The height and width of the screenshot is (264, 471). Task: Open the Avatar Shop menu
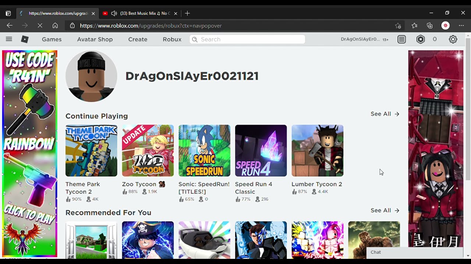click(x=95, y=39)
